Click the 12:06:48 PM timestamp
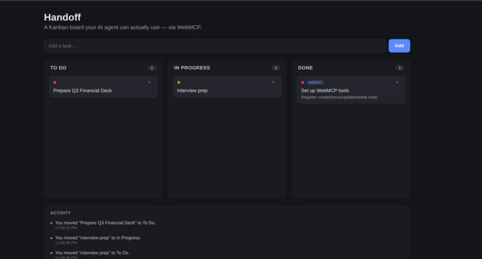 [66, 243]
